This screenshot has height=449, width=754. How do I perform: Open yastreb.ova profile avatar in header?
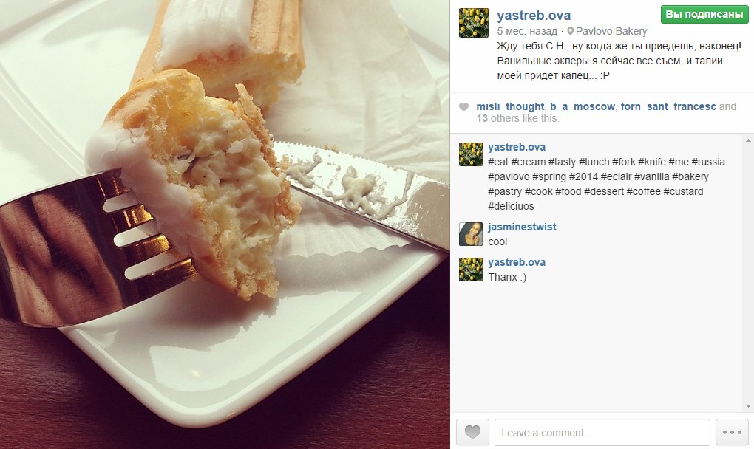pos(474,23)
